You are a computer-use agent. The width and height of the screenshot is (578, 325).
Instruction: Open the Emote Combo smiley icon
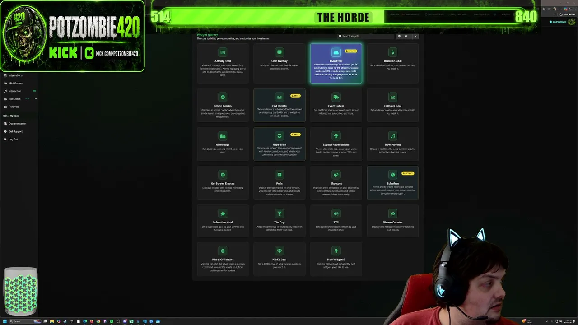point(223,97)
